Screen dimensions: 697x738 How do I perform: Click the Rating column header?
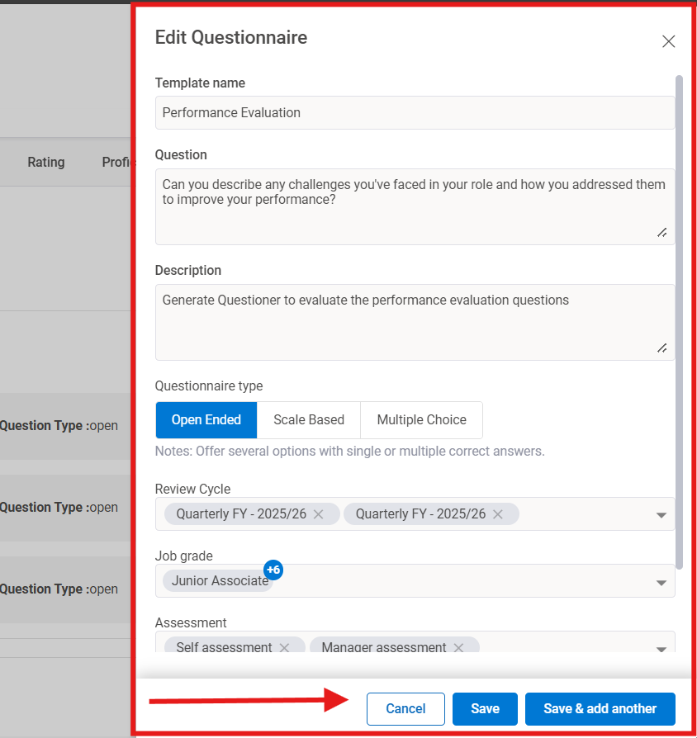coord(45,162)
